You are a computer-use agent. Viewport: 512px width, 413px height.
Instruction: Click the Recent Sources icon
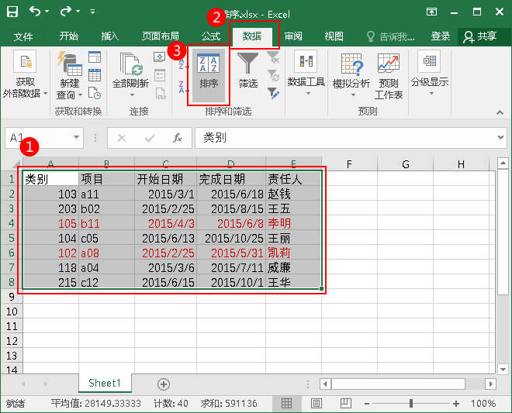(x=95, y=93)
